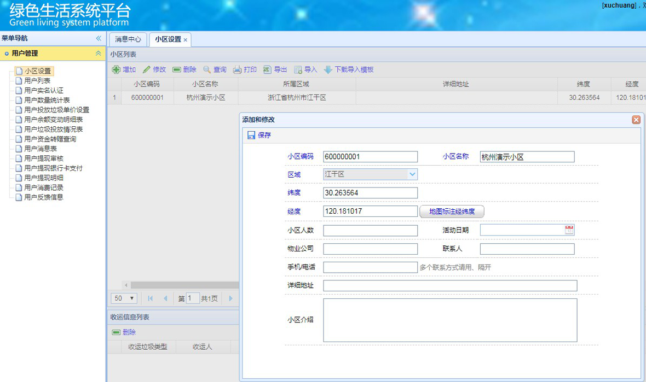Open 用户投放垃圾单价设置 menu item
This screenshot has width=646, height=382.
56,110
